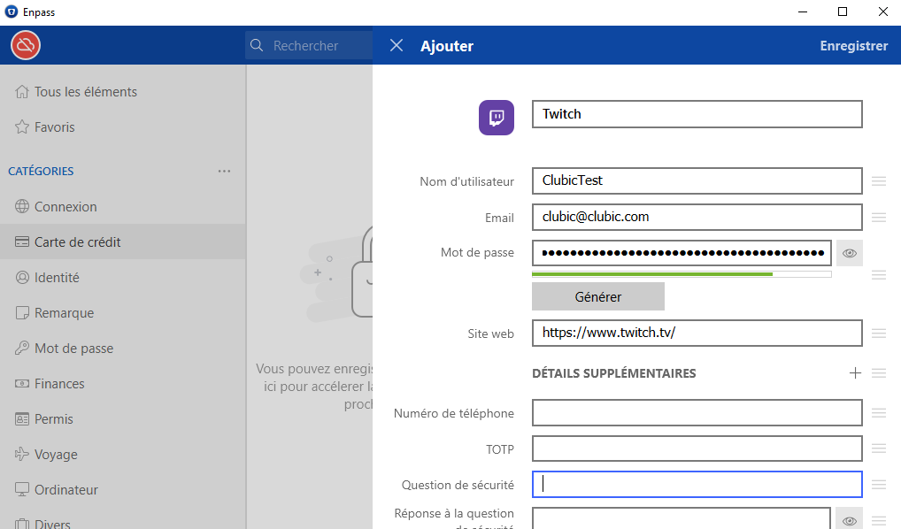Screen dimensions: 901x529
Task: Save the item with Enregistrer
Action: (854, 46)
